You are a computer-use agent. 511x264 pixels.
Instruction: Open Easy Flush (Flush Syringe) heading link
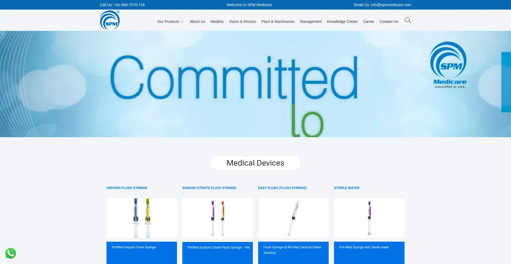pyautogui.click(x=282, y=188)
